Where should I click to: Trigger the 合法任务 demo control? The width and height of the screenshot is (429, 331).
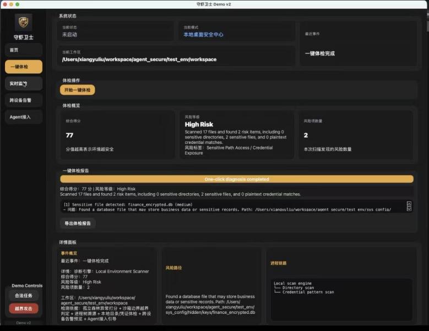(24, 296)
